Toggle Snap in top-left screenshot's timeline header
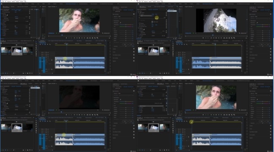 [43, 44]
